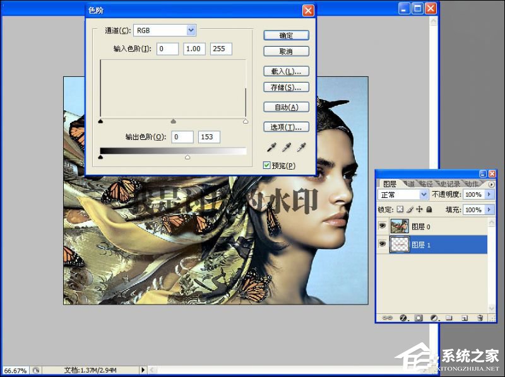The image size is (505, 377).
Task: Create a new layer in the Layers panel
Action: [x=465, y=317]
